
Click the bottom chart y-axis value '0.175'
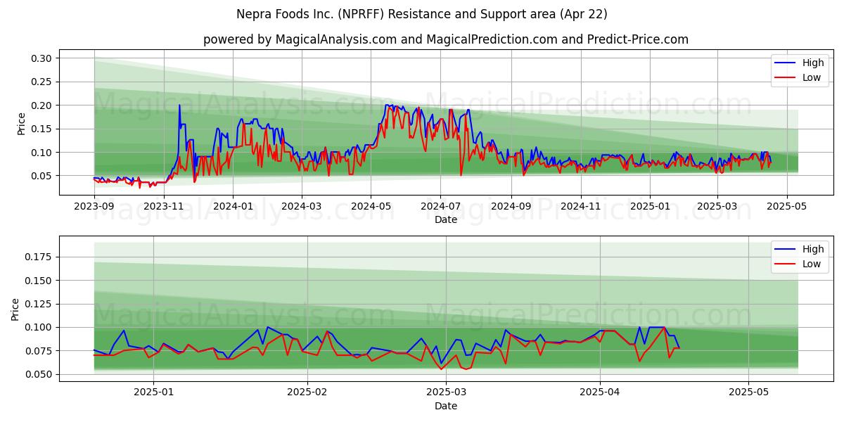39,257
